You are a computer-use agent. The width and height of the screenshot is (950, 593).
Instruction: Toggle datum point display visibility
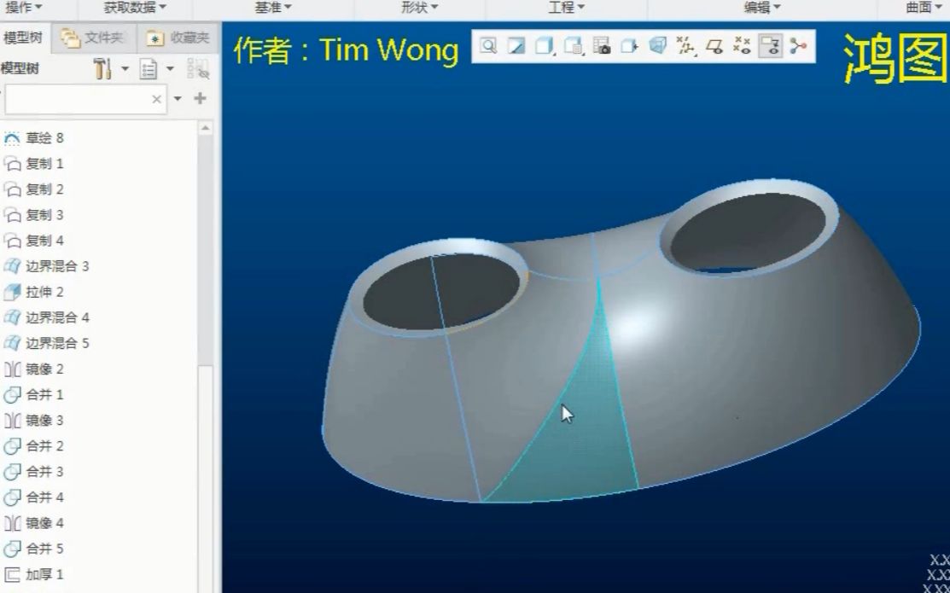point(742,46)
